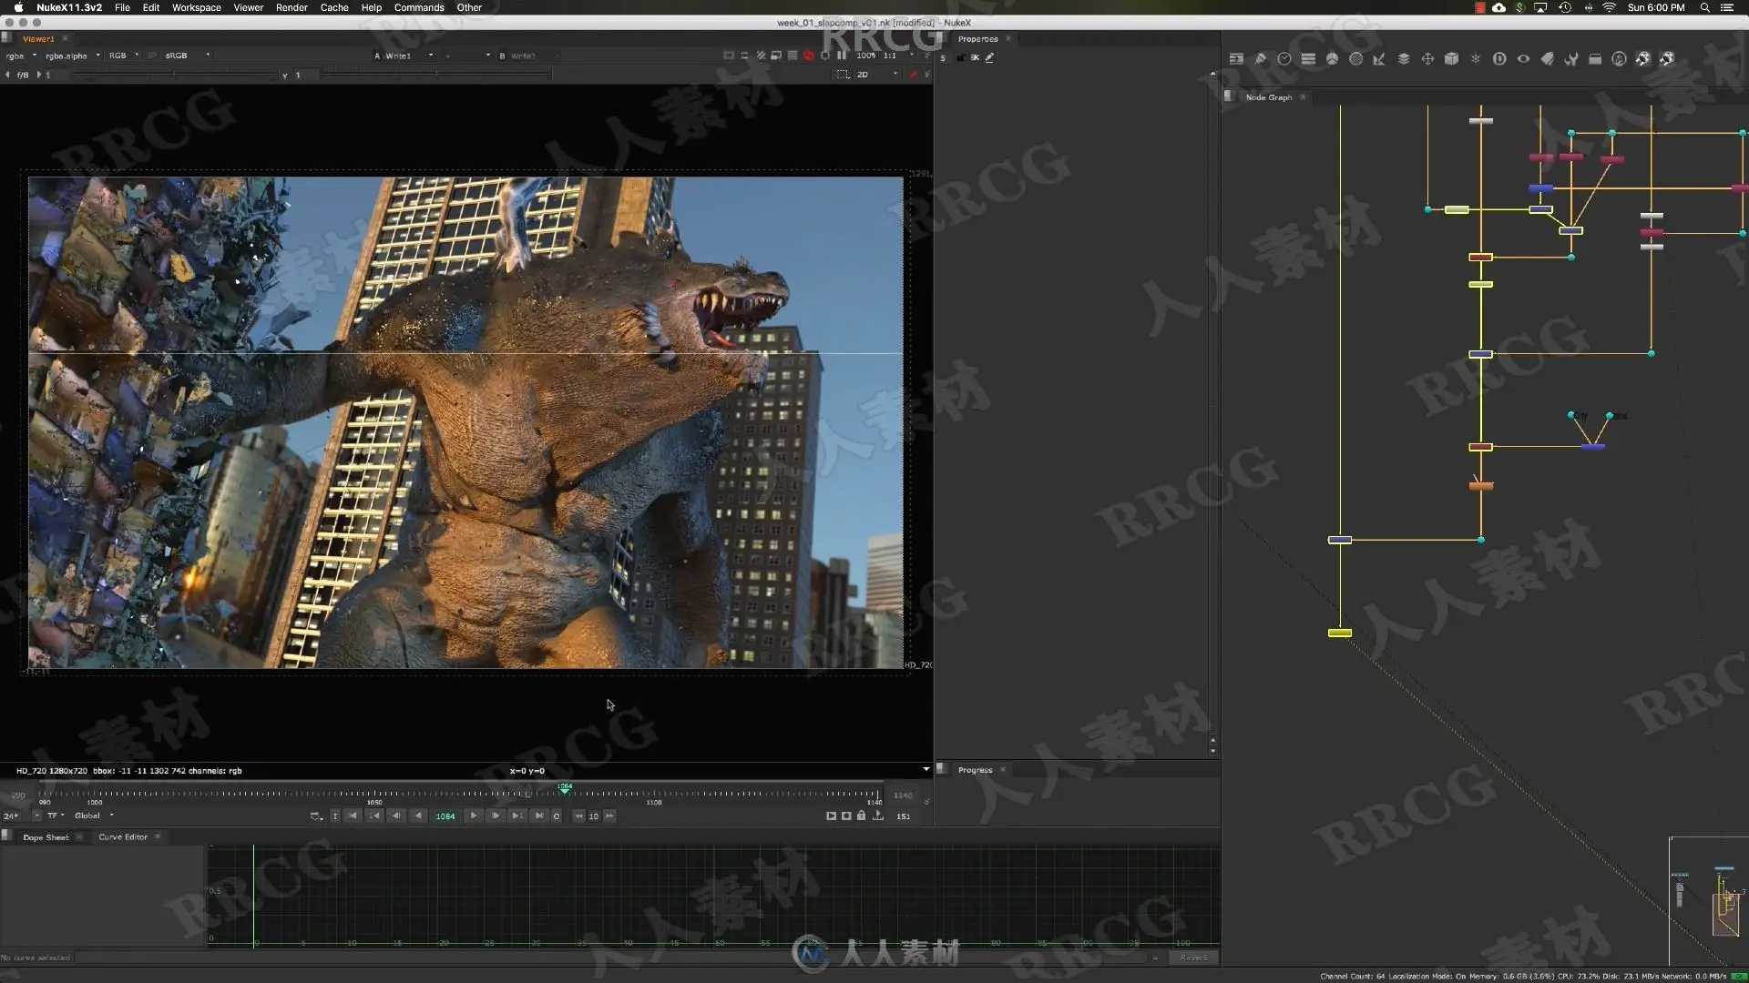Toggle the timeline lock icon
The height and width of the screenshot is (983, 1749).
[861, 816]
